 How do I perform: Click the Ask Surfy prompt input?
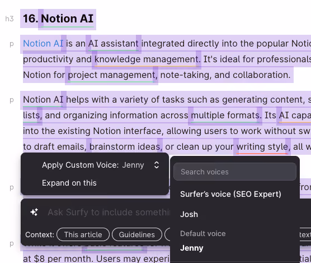click(x=109, y=213)
